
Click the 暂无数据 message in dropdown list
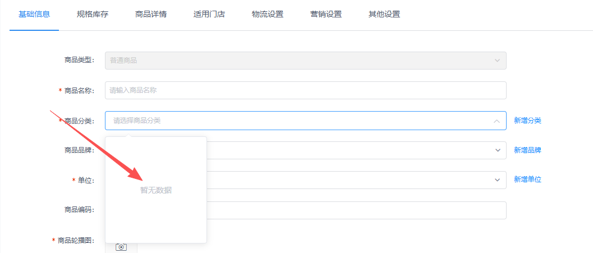pos(156,190)
